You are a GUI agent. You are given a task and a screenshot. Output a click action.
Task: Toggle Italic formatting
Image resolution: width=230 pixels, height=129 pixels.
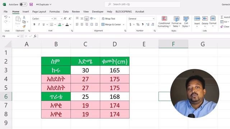[x=39, y=24]
